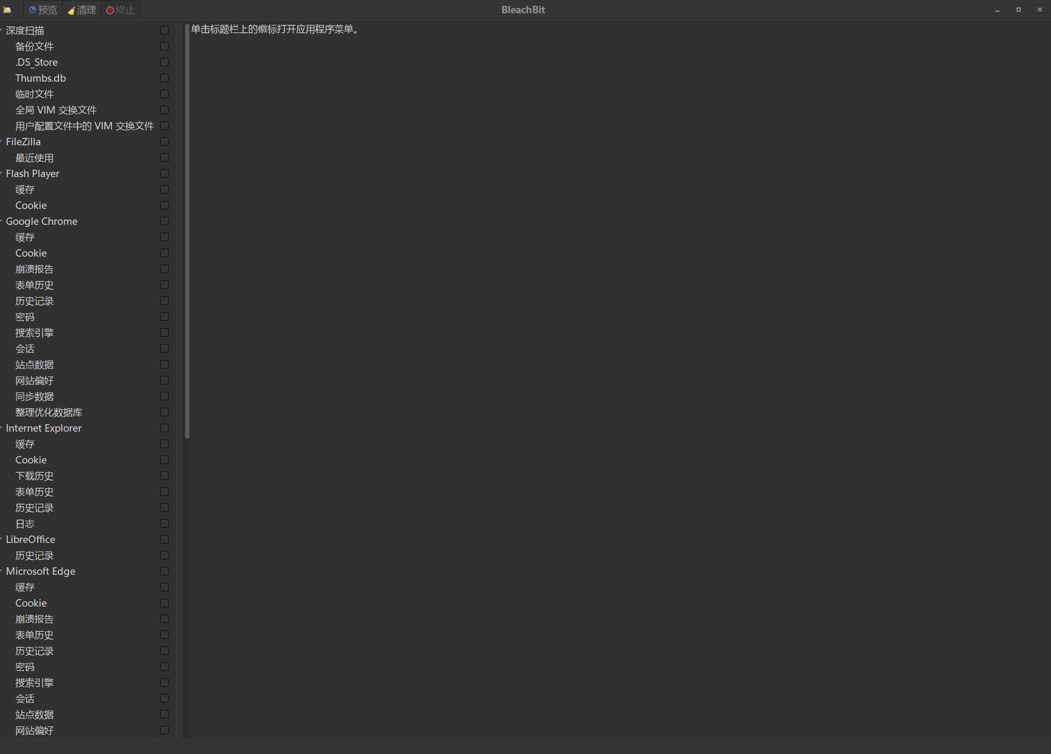Minimize the BleachBit window

coord(997,10)
